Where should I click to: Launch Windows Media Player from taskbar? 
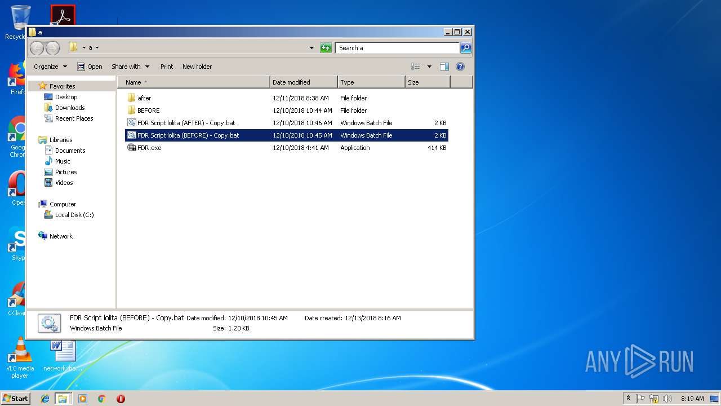[83, 399]
